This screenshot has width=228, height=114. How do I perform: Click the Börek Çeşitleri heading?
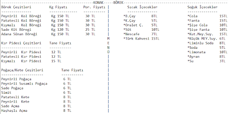16,7
